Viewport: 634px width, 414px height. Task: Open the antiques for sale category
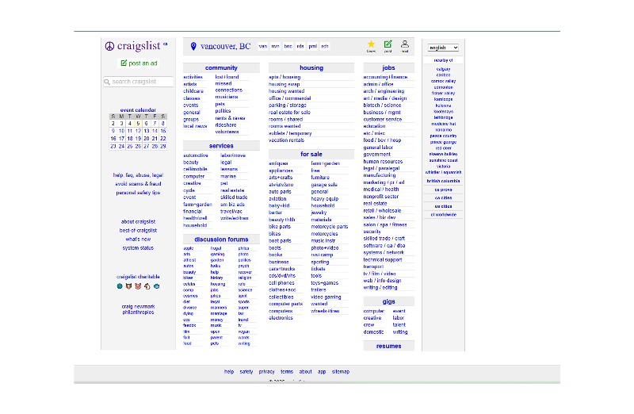279,163
